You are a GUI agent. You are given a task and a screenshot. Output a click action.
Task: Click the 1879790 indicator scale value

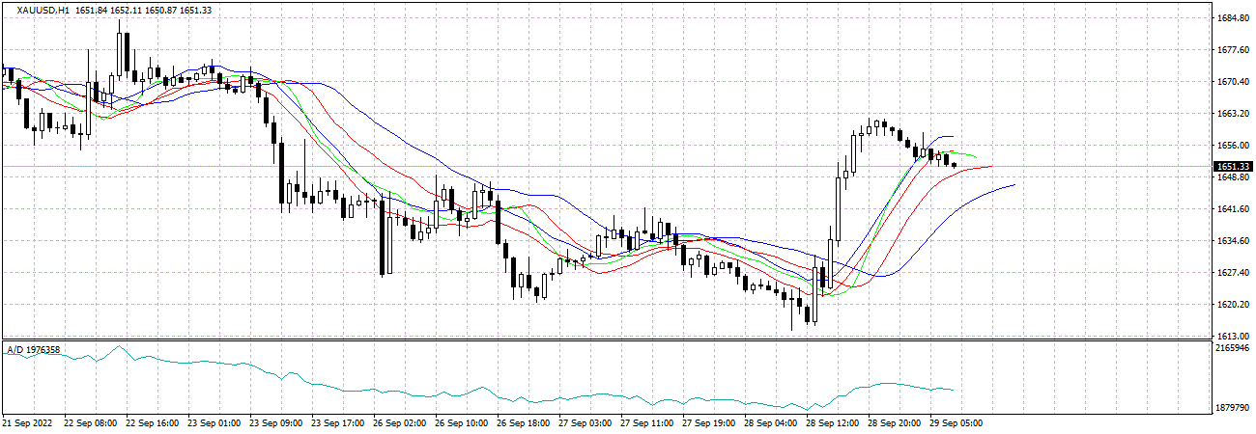coord(1233,409)
